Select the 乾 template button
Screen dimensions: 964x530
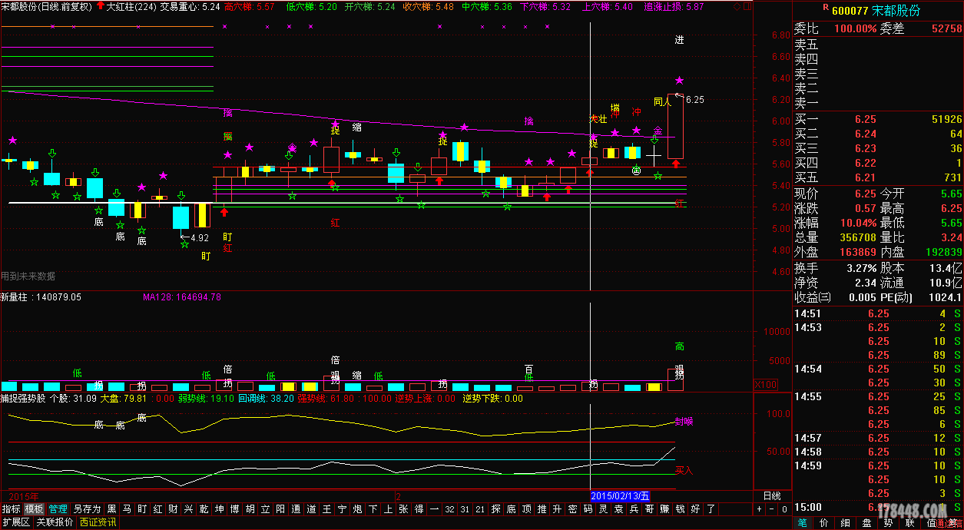[x=204, y=508]
